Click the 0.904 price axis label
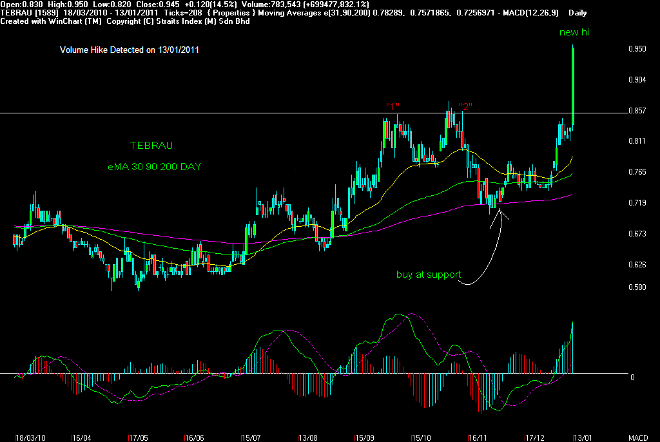 (x=637, y=80)
